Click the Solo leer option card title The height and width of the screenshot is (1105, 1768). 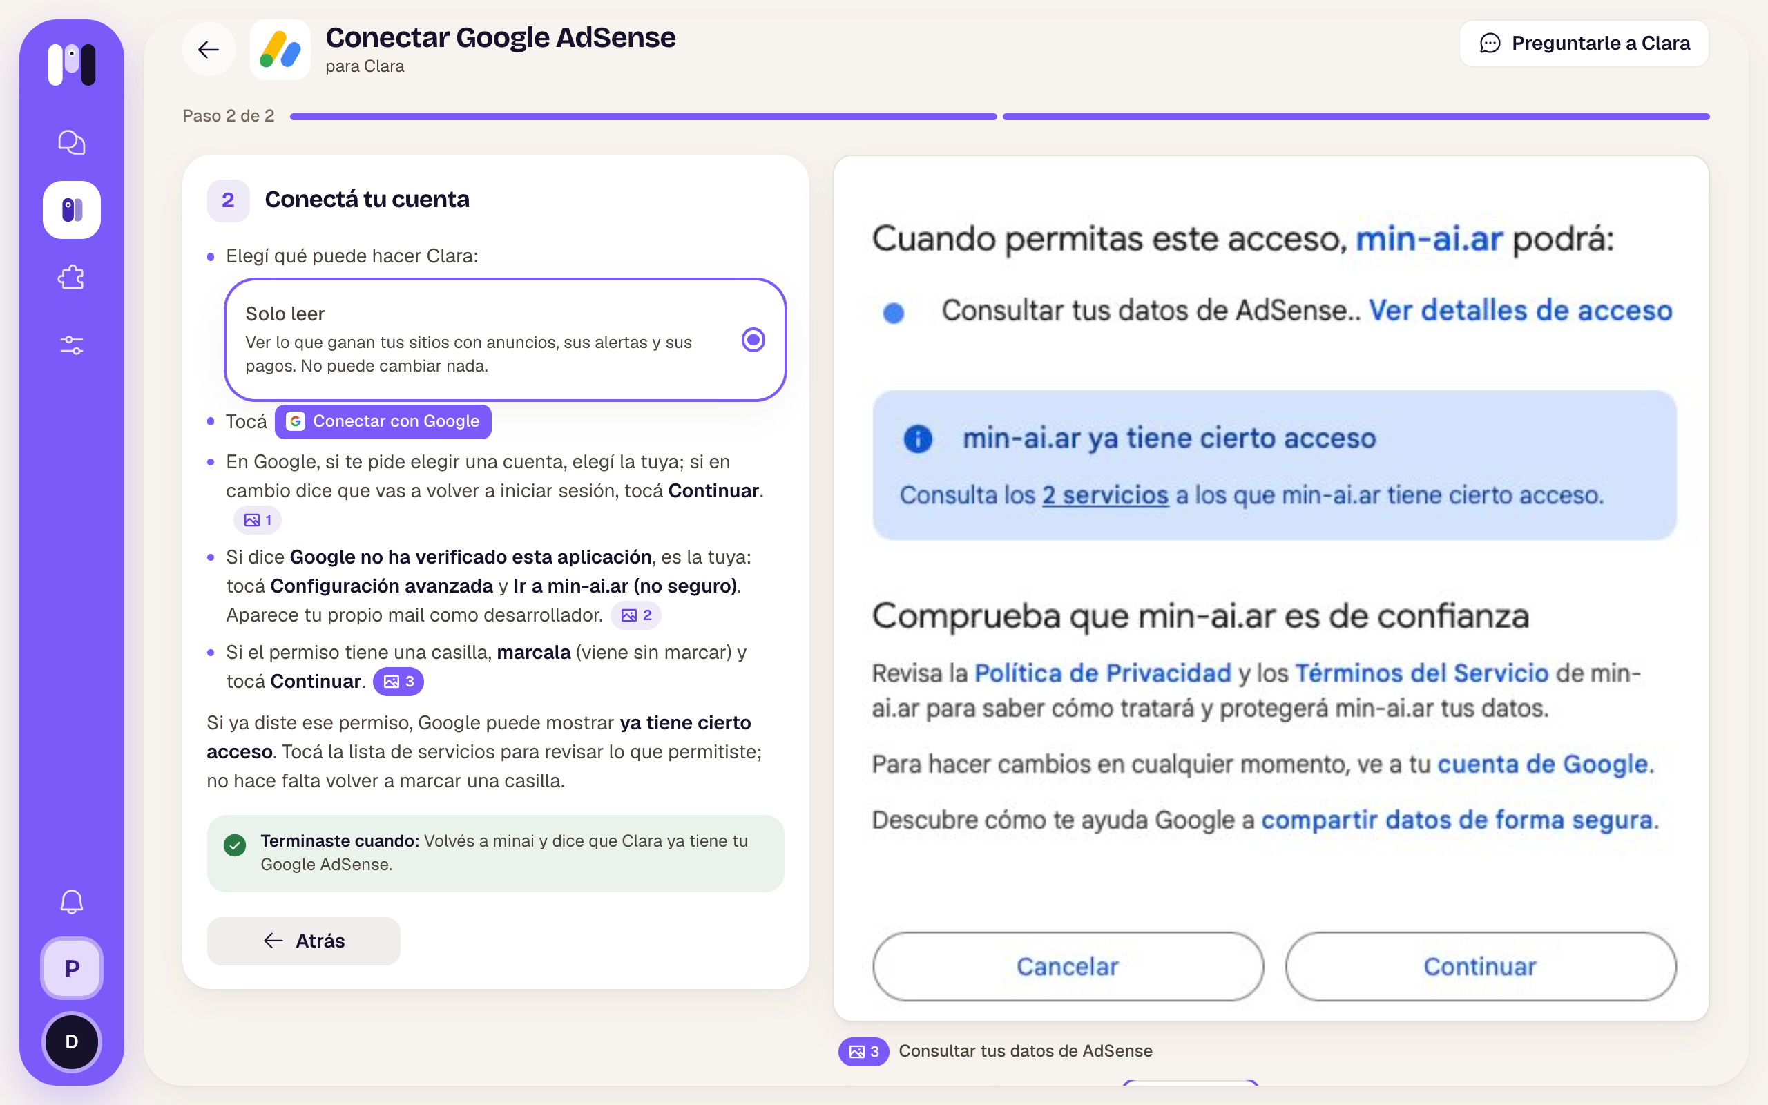(285, 314)
